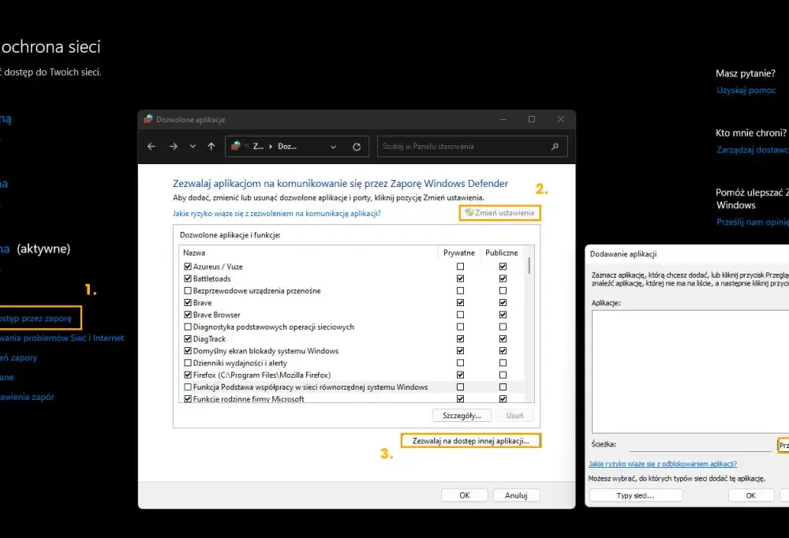The height and width of the screenshot is (538, 789).
Task: Click the Dozwolone aplikacje title bar icon
Action: 148,119
